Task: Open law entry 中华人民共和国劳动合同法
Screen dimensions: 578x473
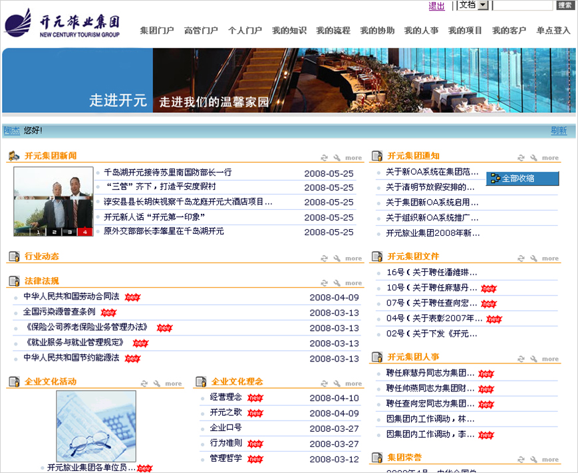Action: pyautogui.click(x=71, y=297)
